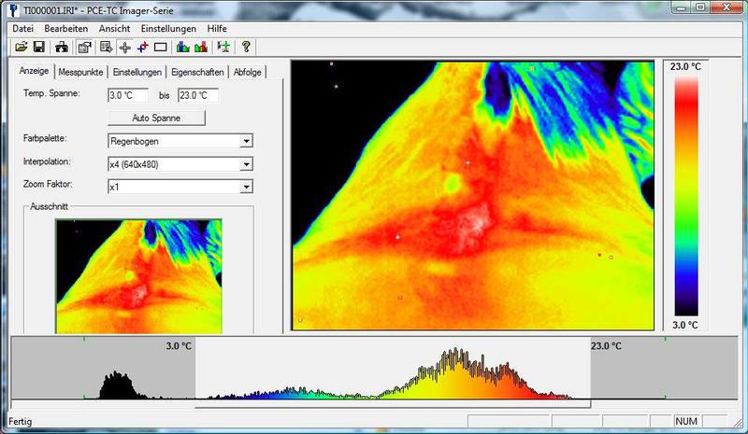The image size is (748, 434).
Task: Click the open file folder icon
Action: (21, 47)
